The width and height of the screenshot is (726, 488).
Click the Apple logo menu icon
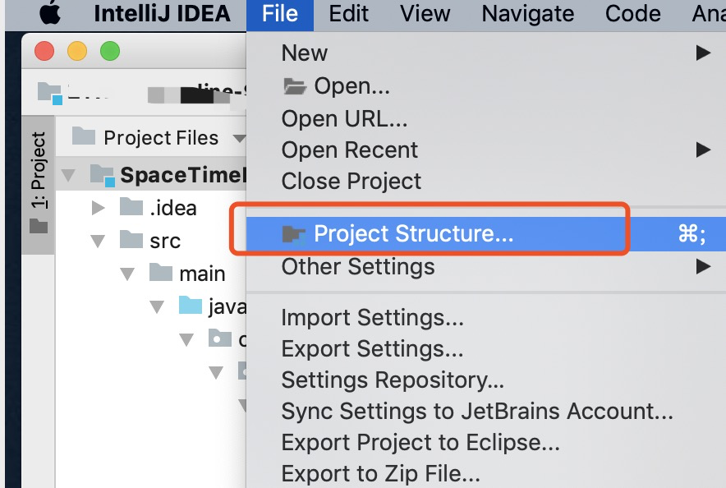coord(50,13)
